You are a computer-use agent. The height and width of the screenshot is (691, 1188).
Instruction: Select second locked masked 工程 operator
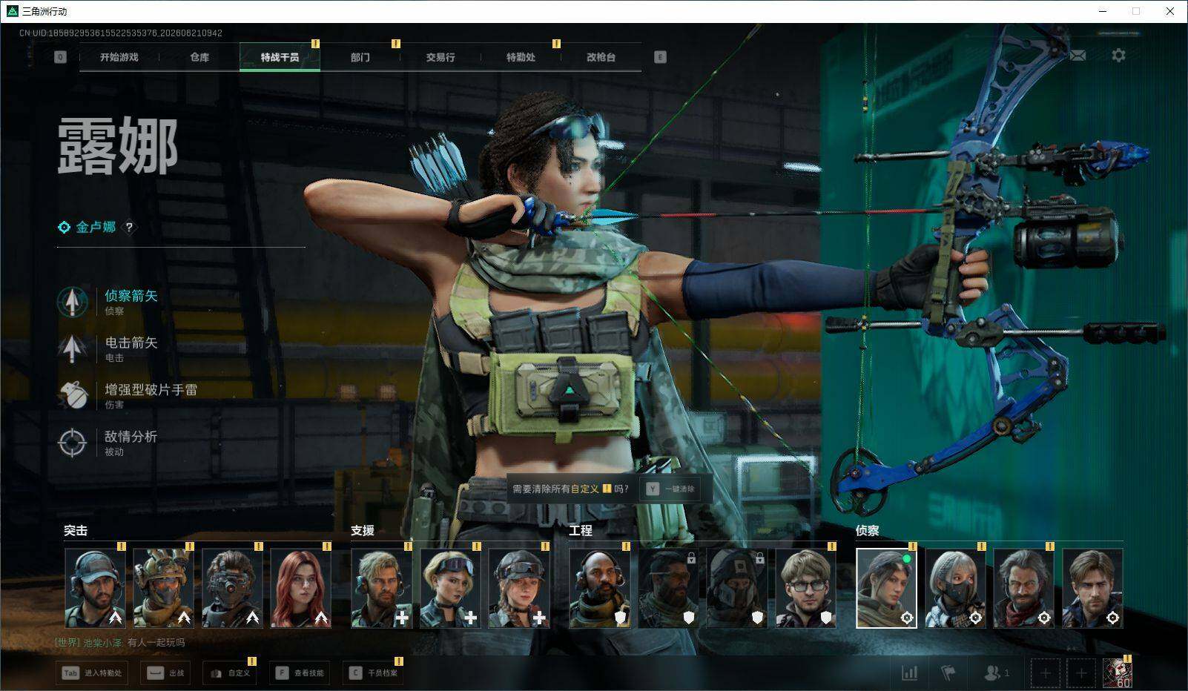point(737,588)
